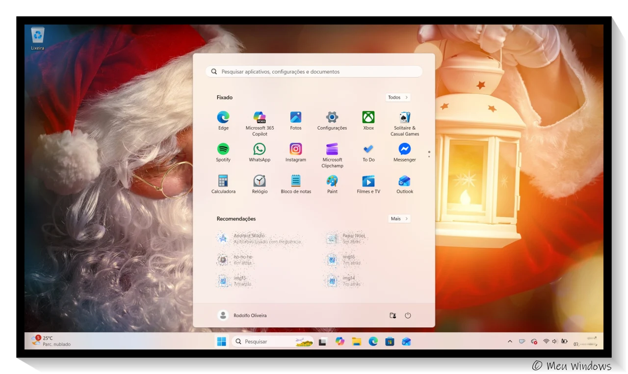Show more recommendations via Mais
The width and height of the screenshot is (628, 374).
[399, 218]
